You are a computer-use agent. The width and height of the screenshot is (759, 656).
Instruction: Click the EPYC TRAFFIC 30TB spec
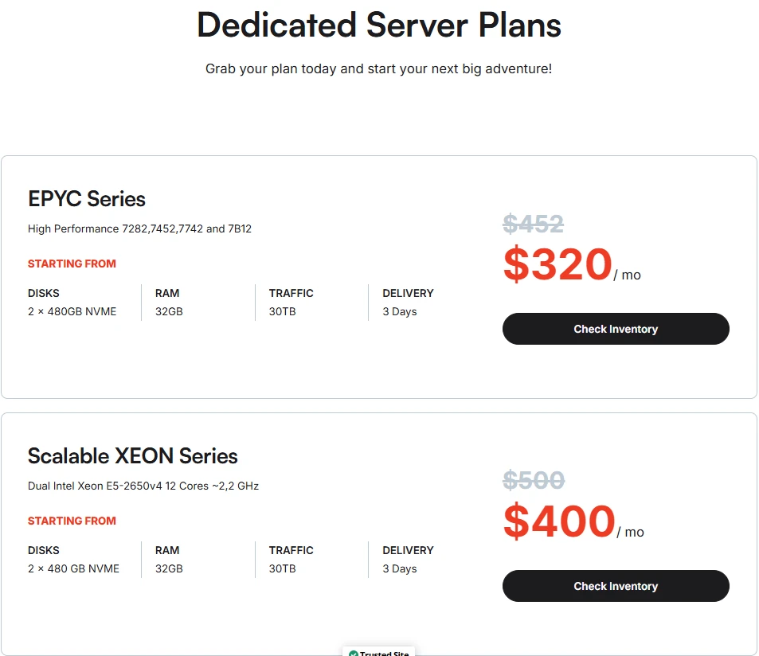point(291,303)
